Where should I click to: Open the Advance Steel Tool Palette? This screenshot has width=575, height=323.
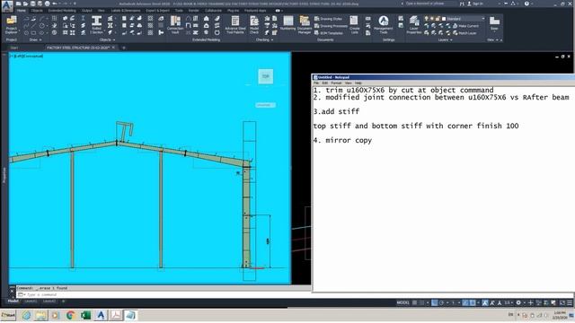coord(235,25)
